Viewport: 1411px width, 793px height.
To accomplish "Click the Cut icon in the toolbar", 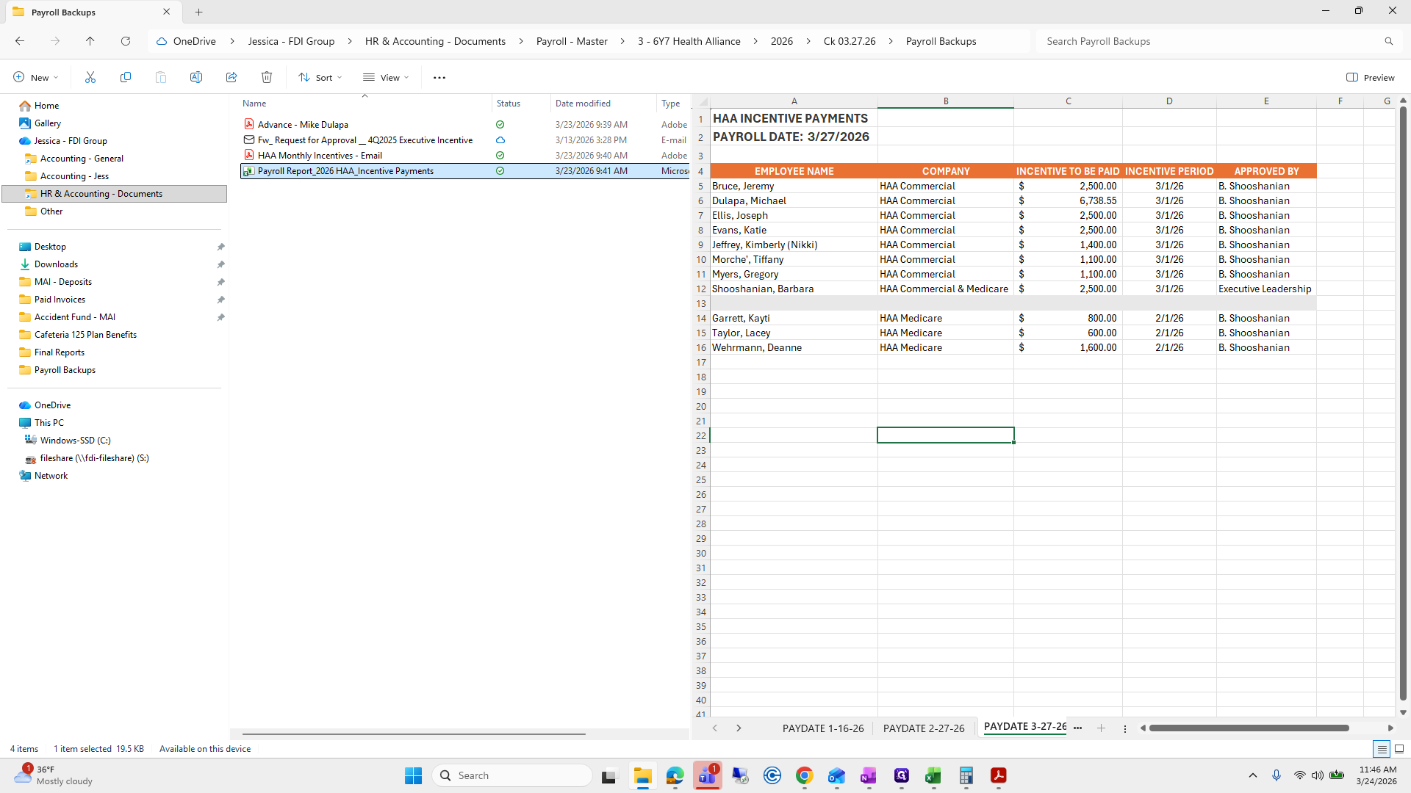I will 90,77.
